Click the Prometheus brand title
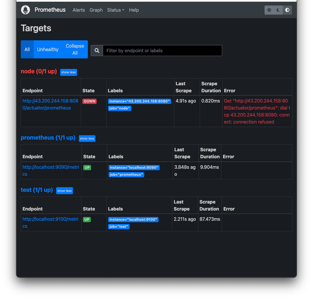The image size is (313, 299). point(50,10)
